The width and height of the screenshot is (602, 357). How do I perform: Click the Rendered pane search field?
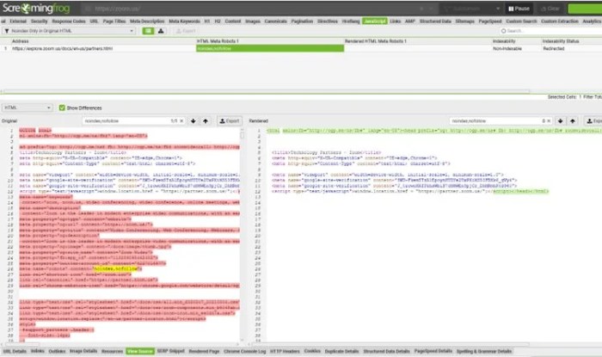coord(501,121)
